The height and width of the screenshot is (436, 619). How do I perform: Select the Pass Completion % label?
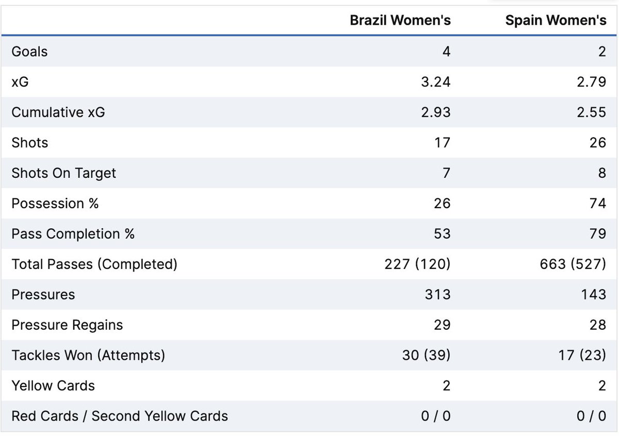(x=73, y=234)
